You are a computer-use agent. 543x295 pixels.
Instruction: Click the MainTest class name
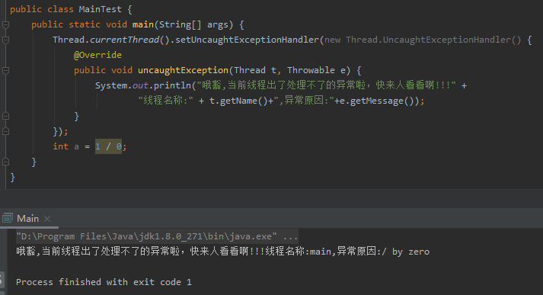[100, 9]
